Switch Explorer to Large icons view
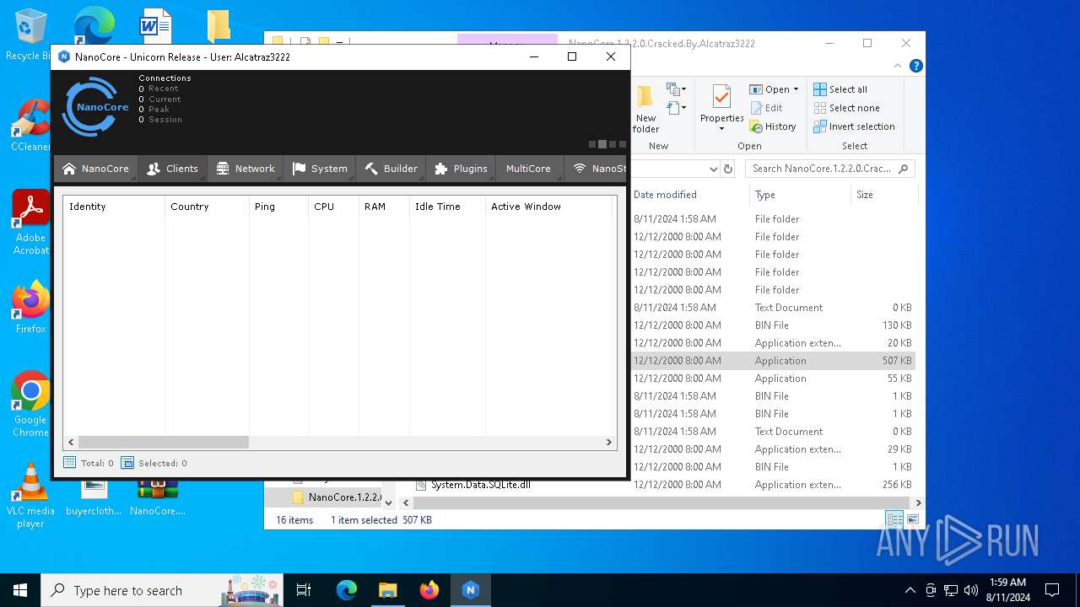This screenshot has height=607, width=1080. pyautogui.click(x=912, y=520)
